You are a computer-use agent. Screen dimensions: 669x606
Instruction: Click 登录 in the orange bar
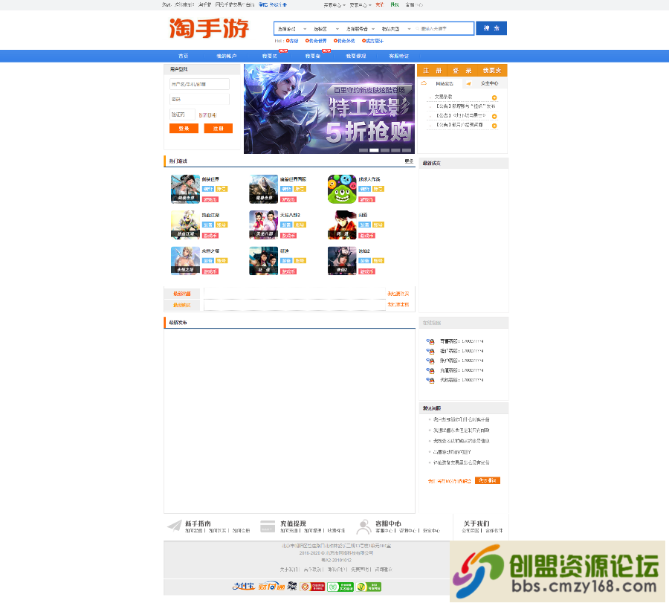pos(462,71)
